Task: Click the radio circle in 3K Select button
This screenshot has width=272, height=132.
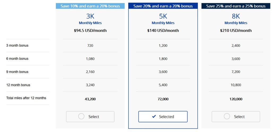Action: point(82,116)
